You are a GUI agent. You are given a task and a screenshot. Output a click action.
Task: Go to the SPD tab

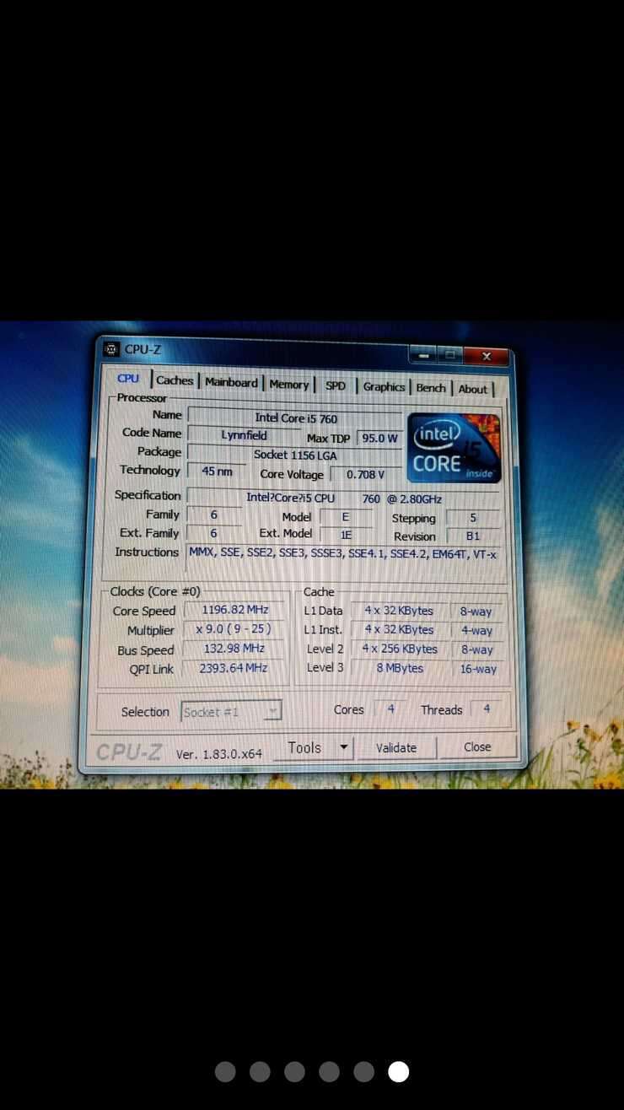coord(336,385)
